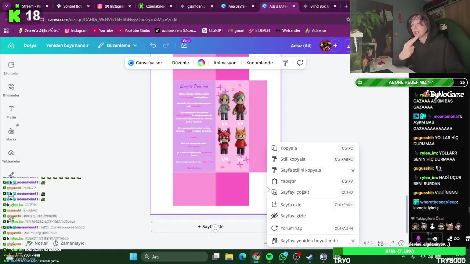Select Sayfa ekle in context menu
This screenshot has width=470, height=264.
coord(312,205)
